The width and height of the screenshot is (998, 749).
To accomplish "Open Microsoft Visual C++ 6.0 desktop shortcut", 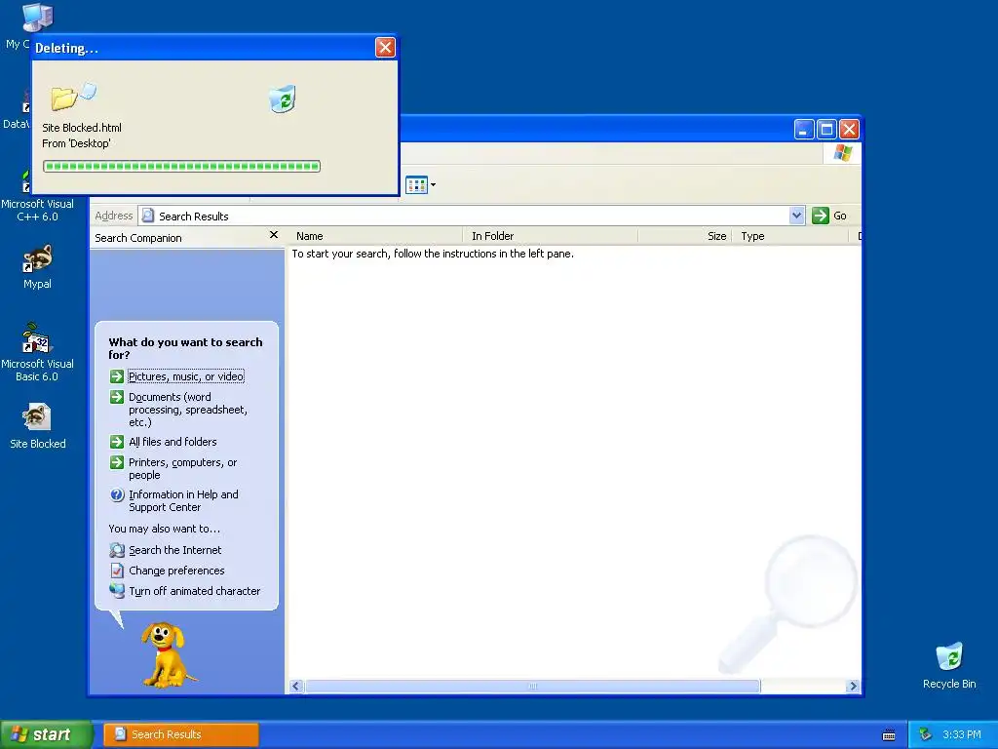I will click(37, 194).
